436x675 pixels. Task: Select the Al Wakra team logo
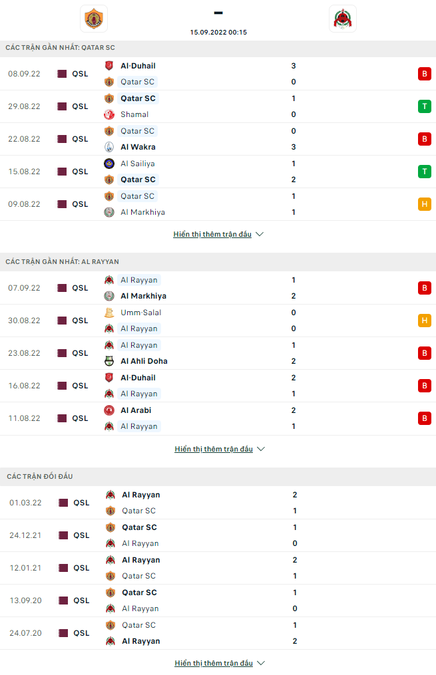[x=109, y=147]
